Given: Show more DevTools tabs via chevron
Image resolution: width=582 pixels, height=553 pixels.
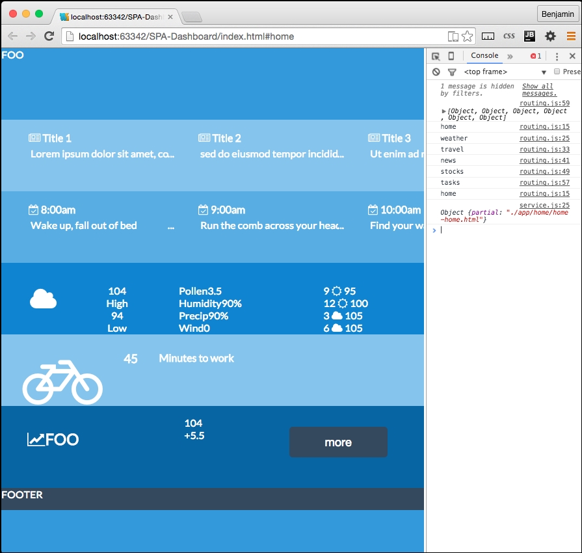Looking at the screenshot, I should coord(510,57).
